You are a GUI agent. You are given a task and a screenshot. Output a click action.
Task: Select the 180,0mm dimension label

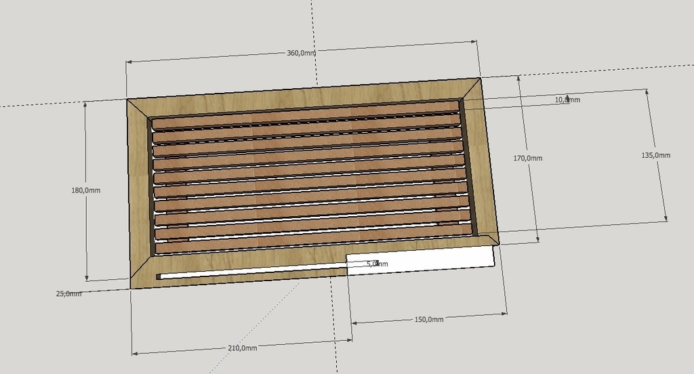coord(86,190)
